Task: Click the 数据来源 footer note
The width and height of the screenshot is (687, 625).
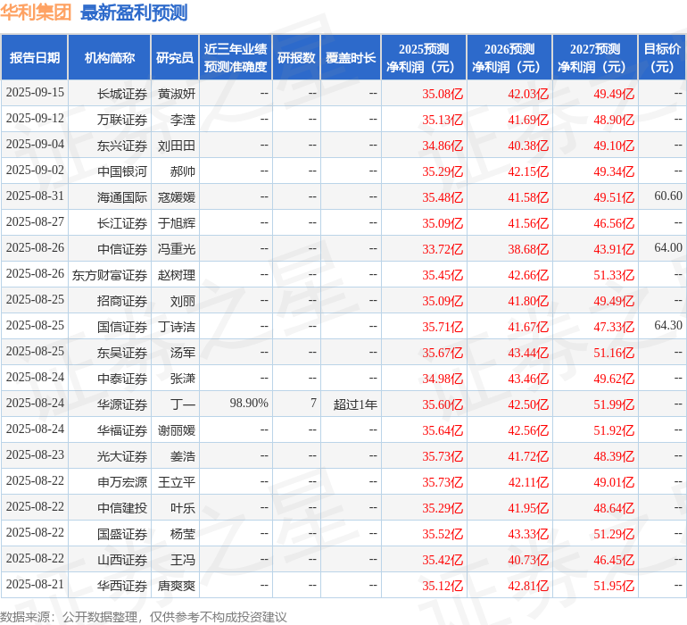Action: click(x=144, y=616)
